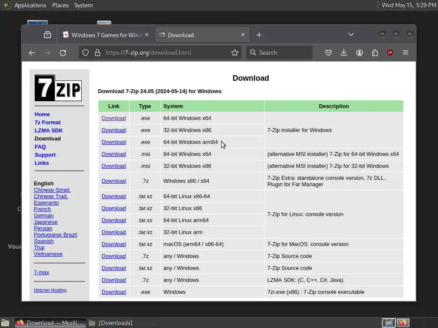
Task: Download the .exe for 64-bit Windows x64
Action: (114, 118)
